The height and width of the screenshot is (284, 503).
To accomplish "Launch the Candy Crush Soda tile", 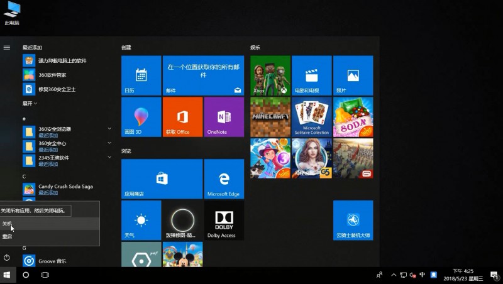I will (353, 117).
